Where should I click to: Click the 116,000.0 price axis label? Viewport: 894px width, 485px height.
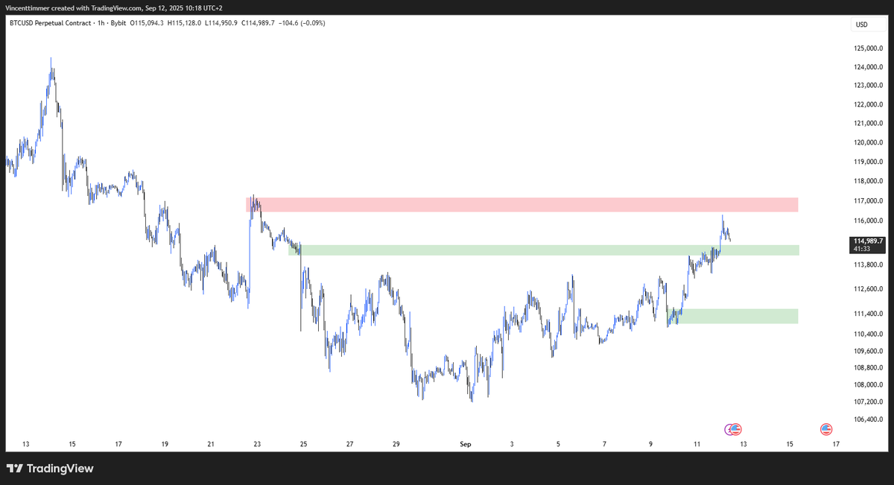point(869,221)
